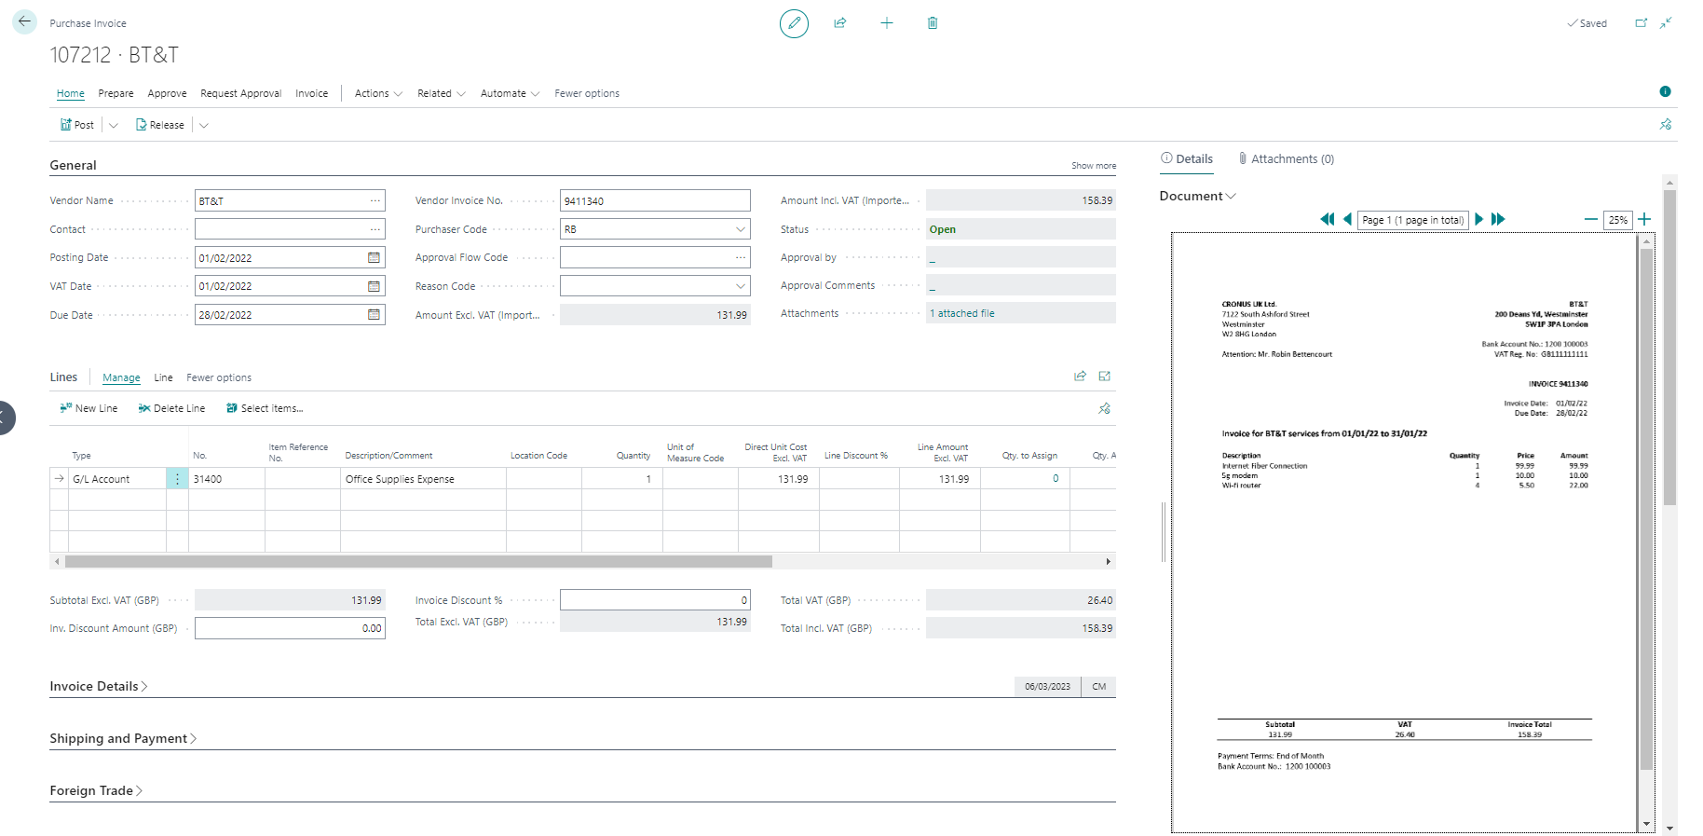This screenshot has height=836, width=1703.
Task: Open the 1 attached file link
Action: (x=961, y=313)
